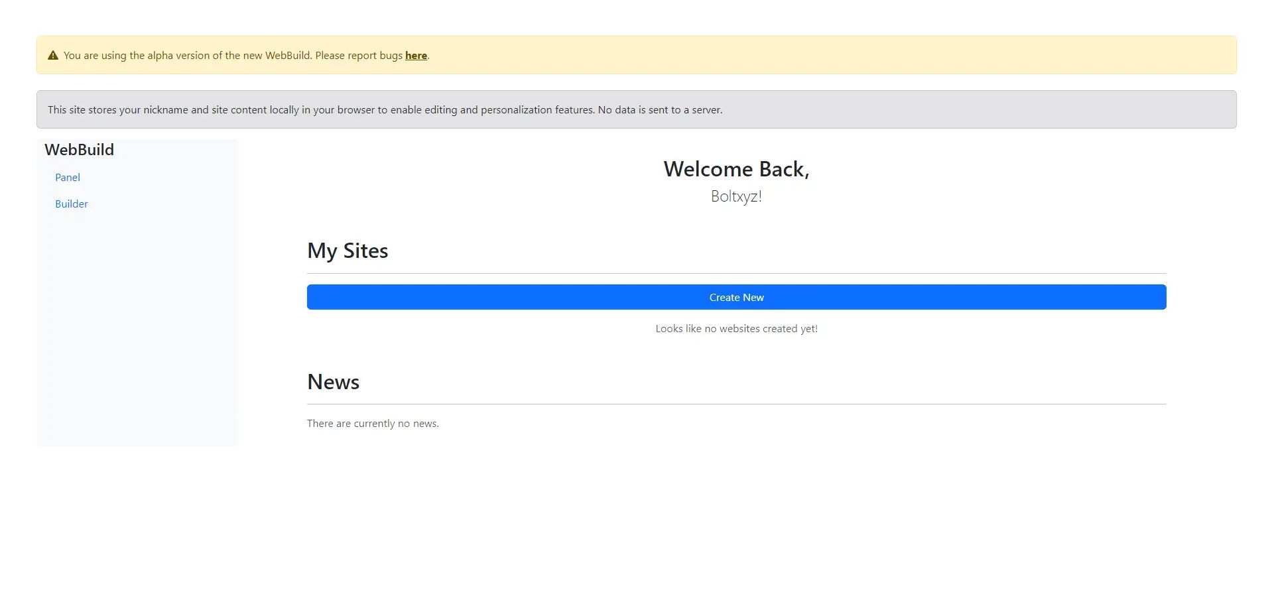This screenshot has height=606, width=1272.
Task: Select the nickname 'Boltxyz!' text
Action: 735,196
